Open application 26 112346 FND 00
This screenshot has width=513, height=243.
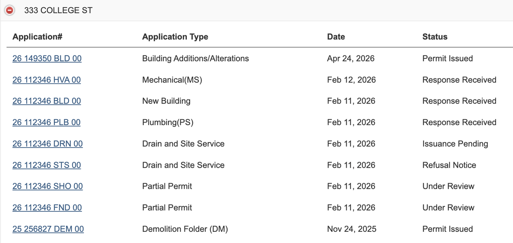click(47, 208)
